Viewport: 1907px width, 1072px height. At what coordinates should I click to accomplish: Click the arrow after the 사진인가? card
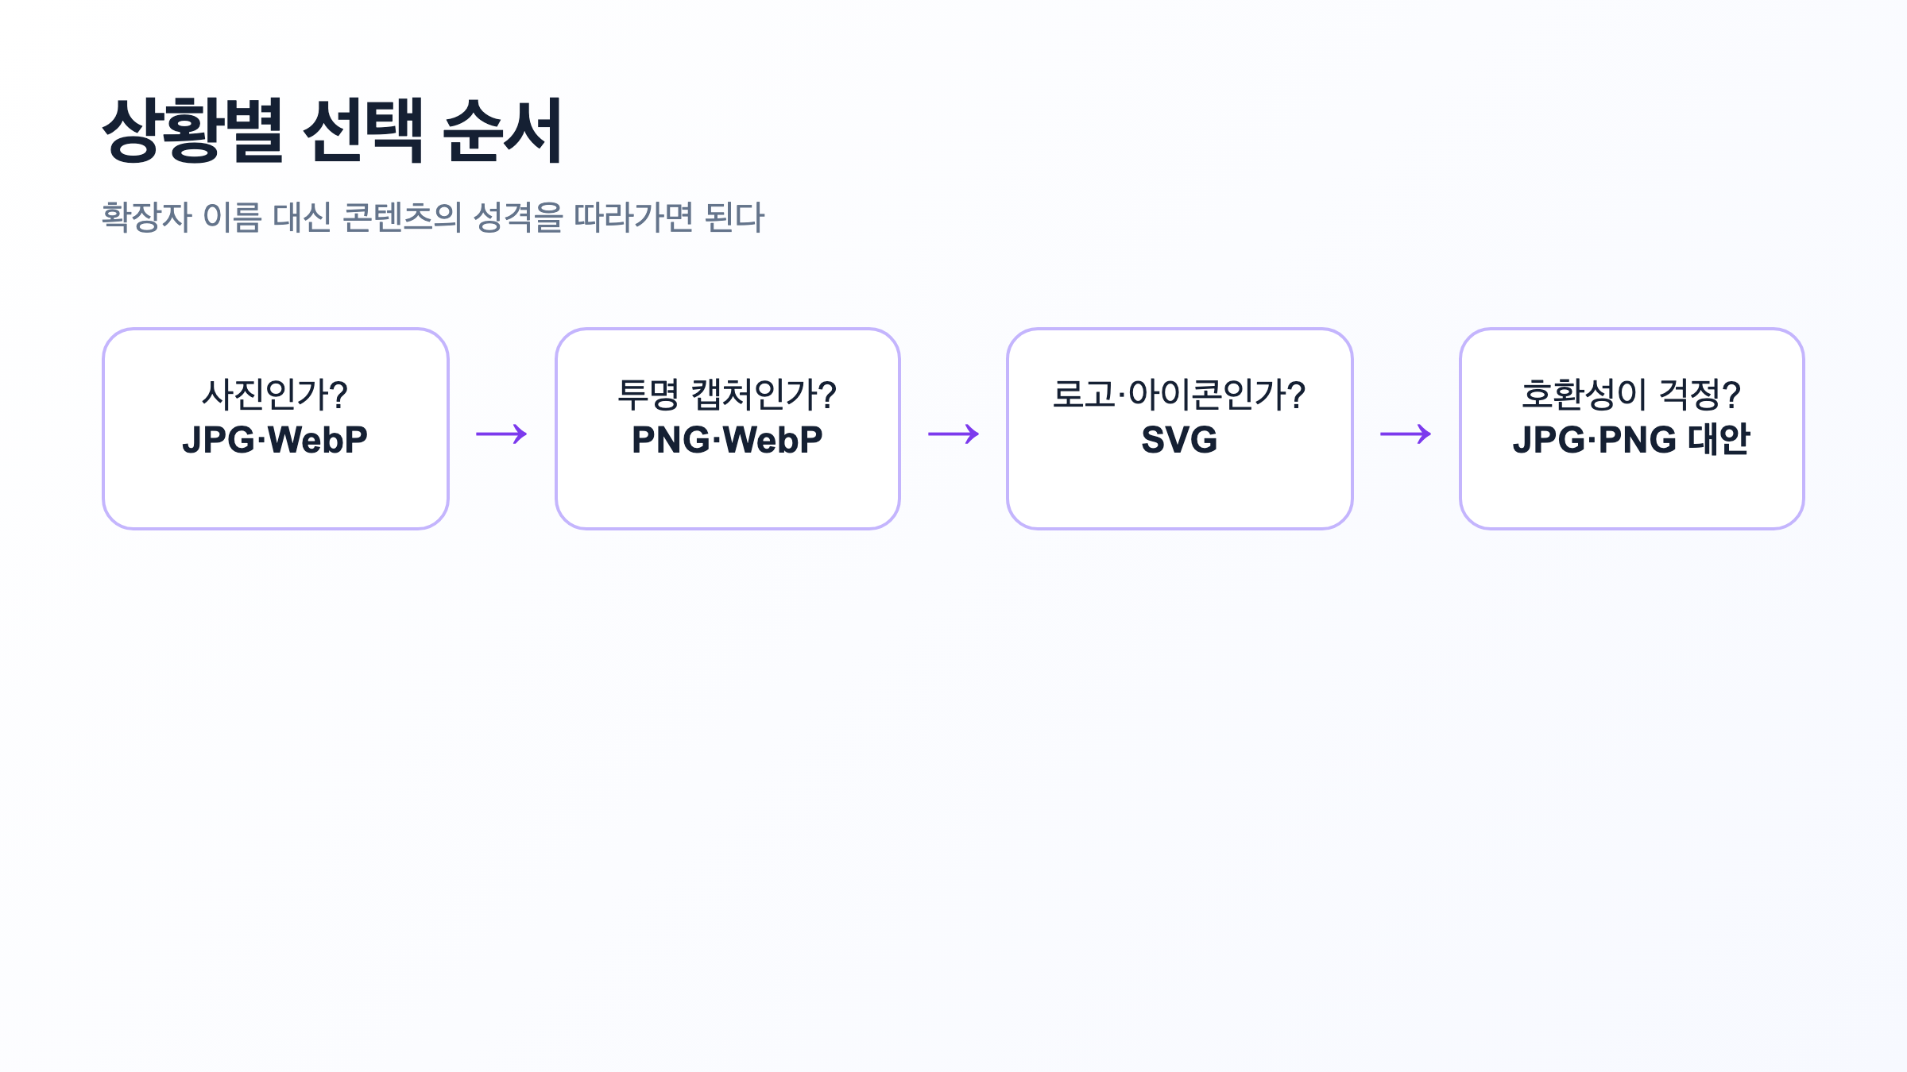(x=501, y=434)
